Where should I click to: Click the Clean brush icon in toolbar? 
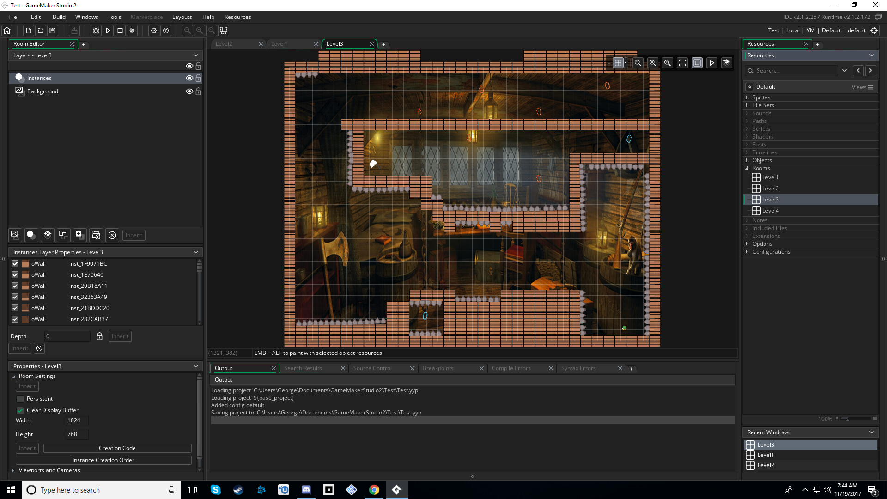coord(132,30)
